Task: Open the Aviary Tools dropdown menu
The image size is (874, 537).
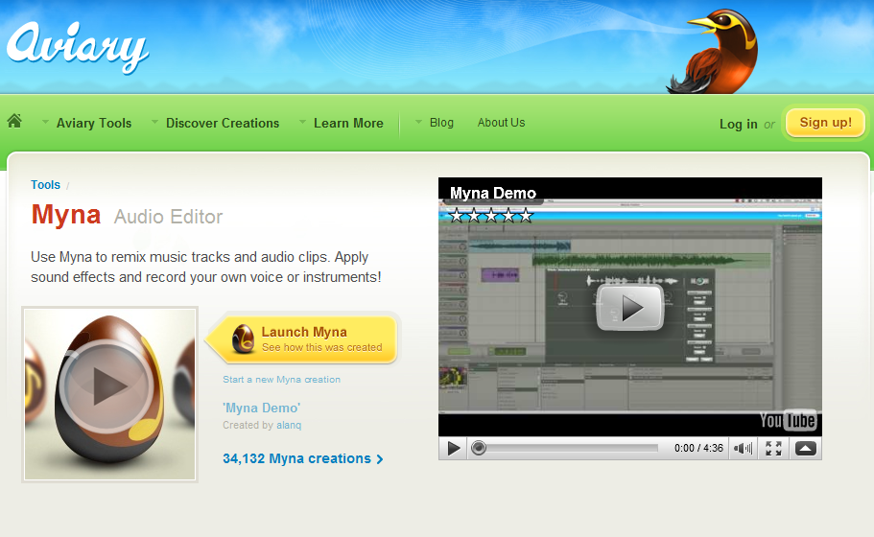Action: tap(93, 123)
